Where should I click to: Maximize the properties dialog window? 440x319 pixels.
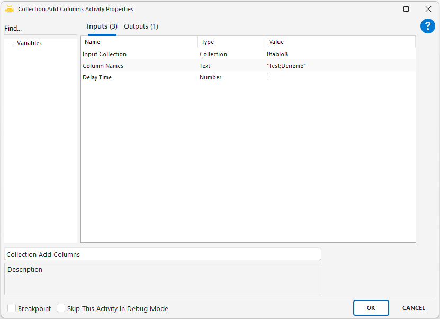(x=406, y=9)
